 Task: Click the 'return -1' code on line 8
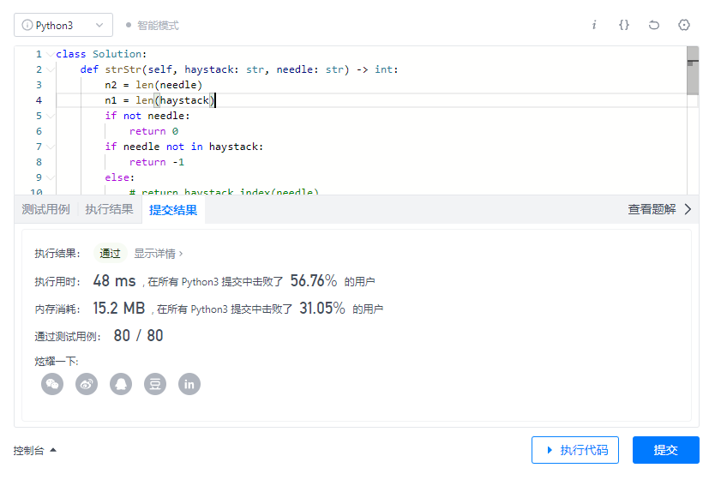pyautogui.click(x=157, y=162)
